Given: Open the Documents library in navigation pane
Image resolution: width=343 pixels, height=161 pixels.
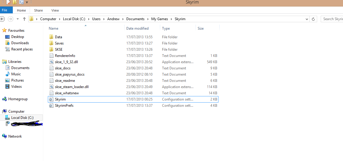Looking at the screenshot, I should click(20, 68).
